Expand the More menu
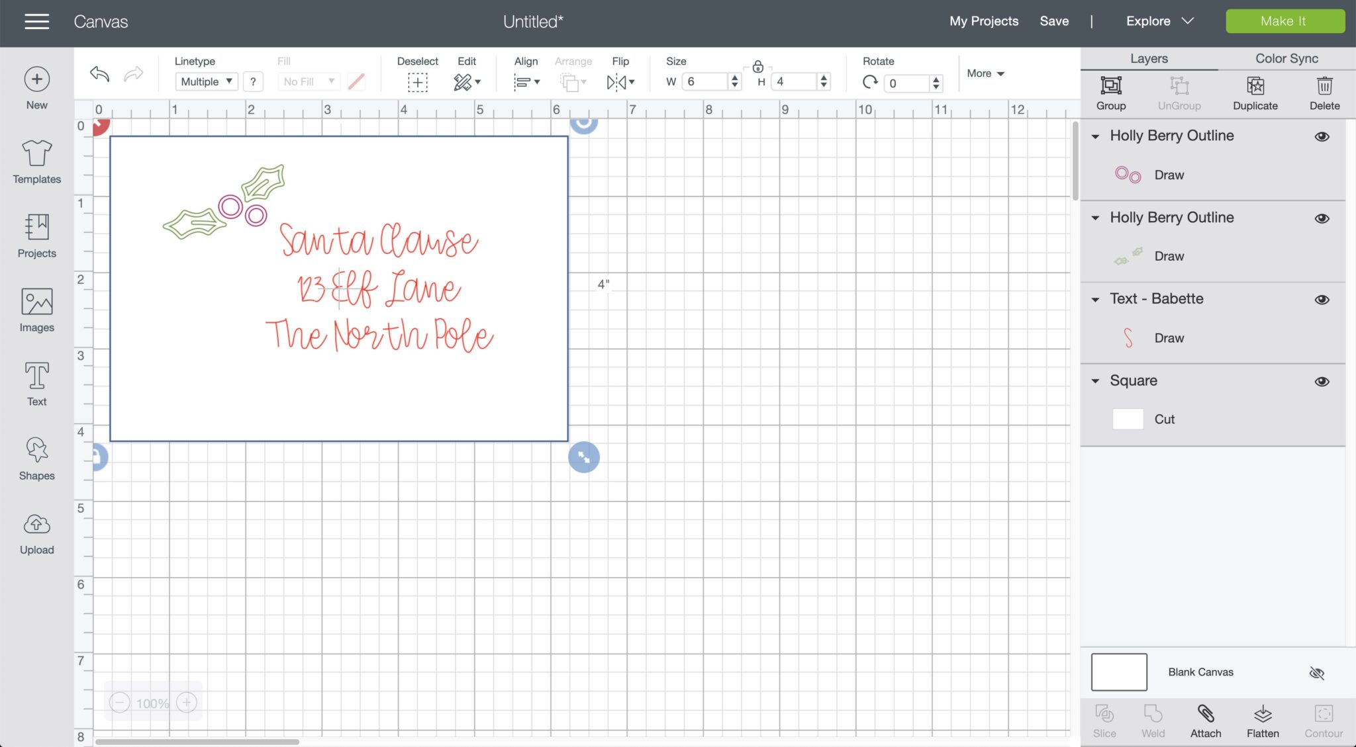1356x747 pixels. 985,73
